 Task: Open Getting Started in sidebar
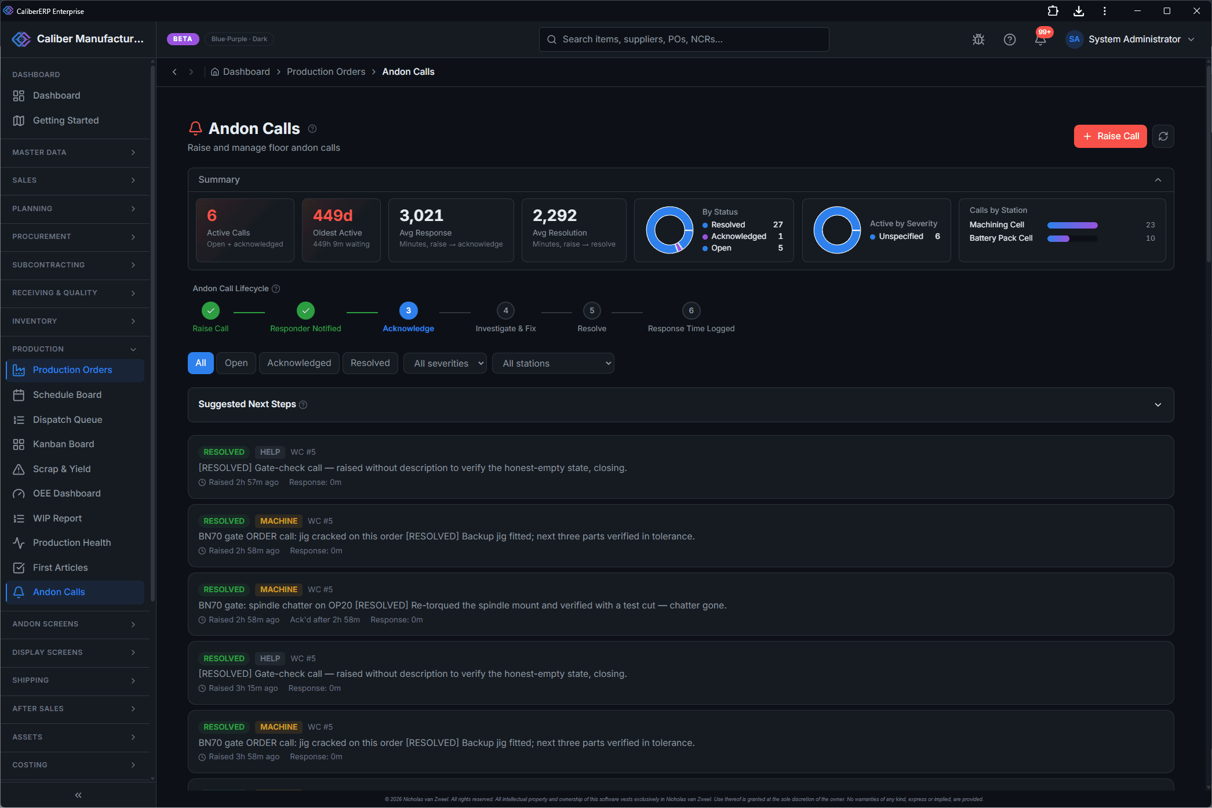pos(75,121)
